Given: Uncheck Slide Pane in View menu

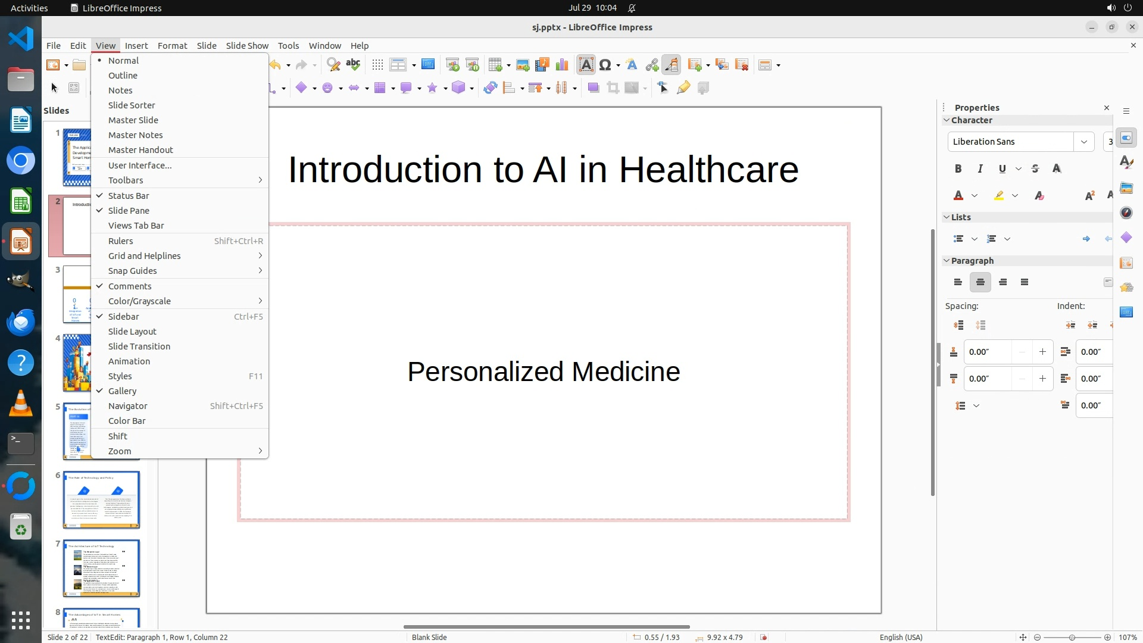Looking at the screenshot, I should click(129, 210).
